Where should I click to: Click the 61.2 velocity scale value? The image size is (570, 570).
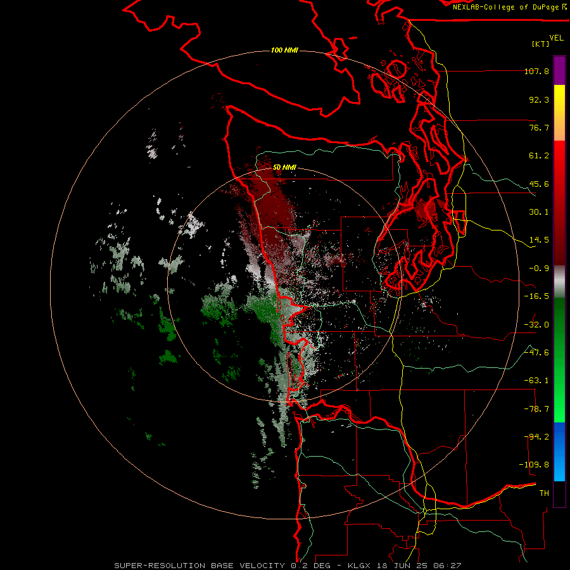539,156
